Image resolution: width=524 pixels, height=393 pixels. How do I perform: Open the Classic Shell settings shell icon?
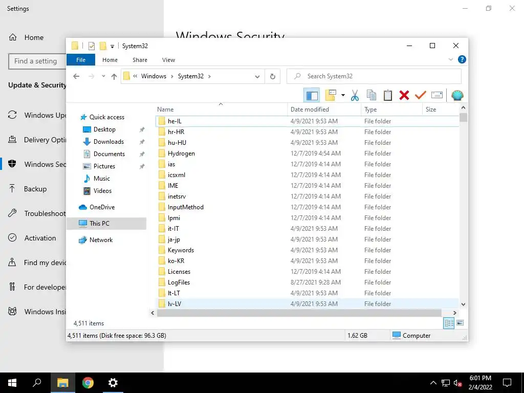click(457, 96)
